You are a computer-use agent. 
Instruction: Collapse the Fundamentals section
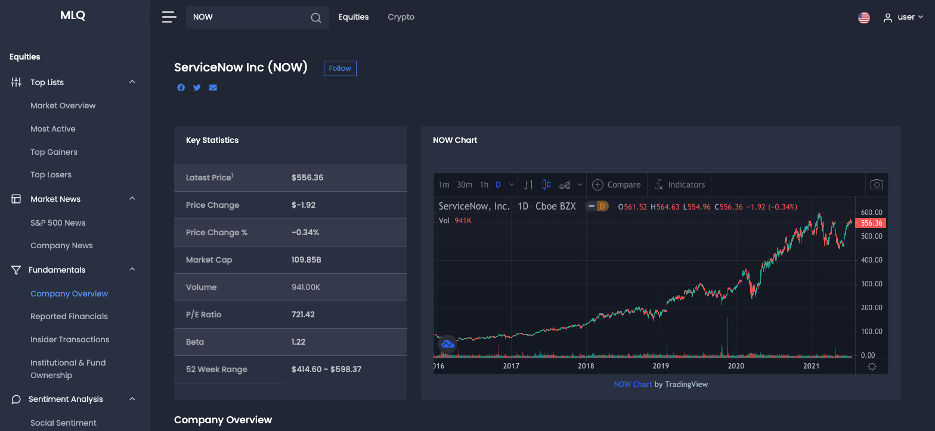(132, 270)
